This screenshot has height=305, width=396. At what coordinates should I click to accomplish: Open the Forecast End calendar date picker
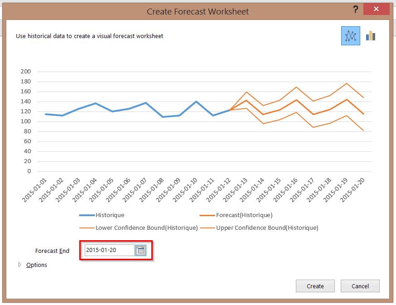click(140, 250)
